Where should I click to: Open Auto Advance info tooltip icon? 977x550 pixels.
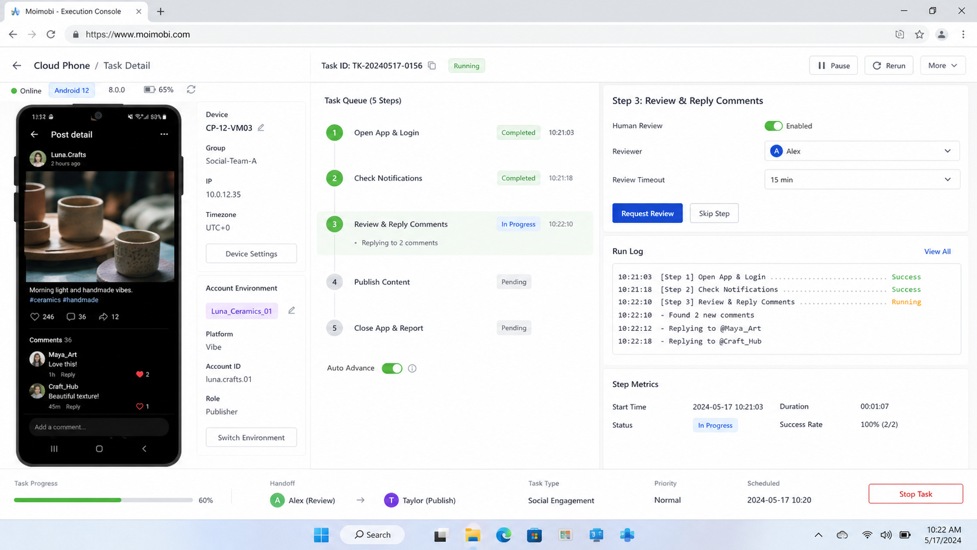coord(412,368)
